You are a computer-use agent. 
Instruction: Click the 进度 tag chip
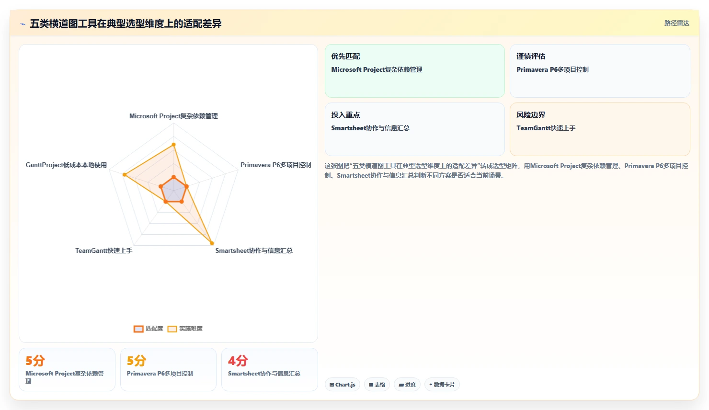click(407, 385)
